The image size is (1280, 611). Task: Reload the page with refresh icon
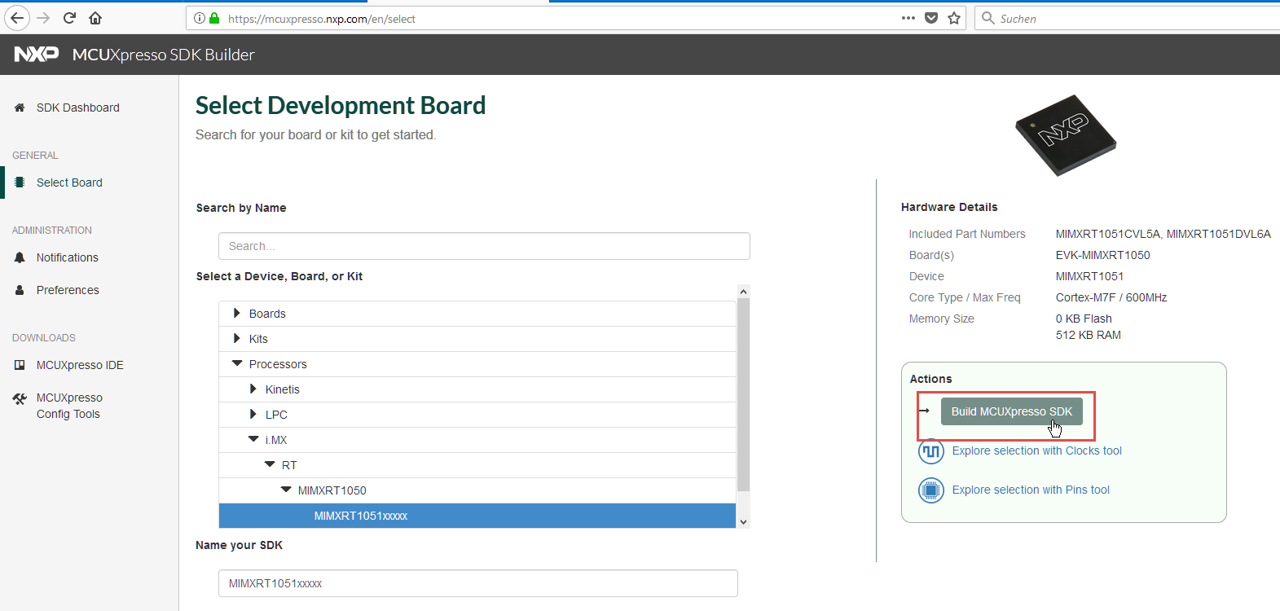point(69,18)
